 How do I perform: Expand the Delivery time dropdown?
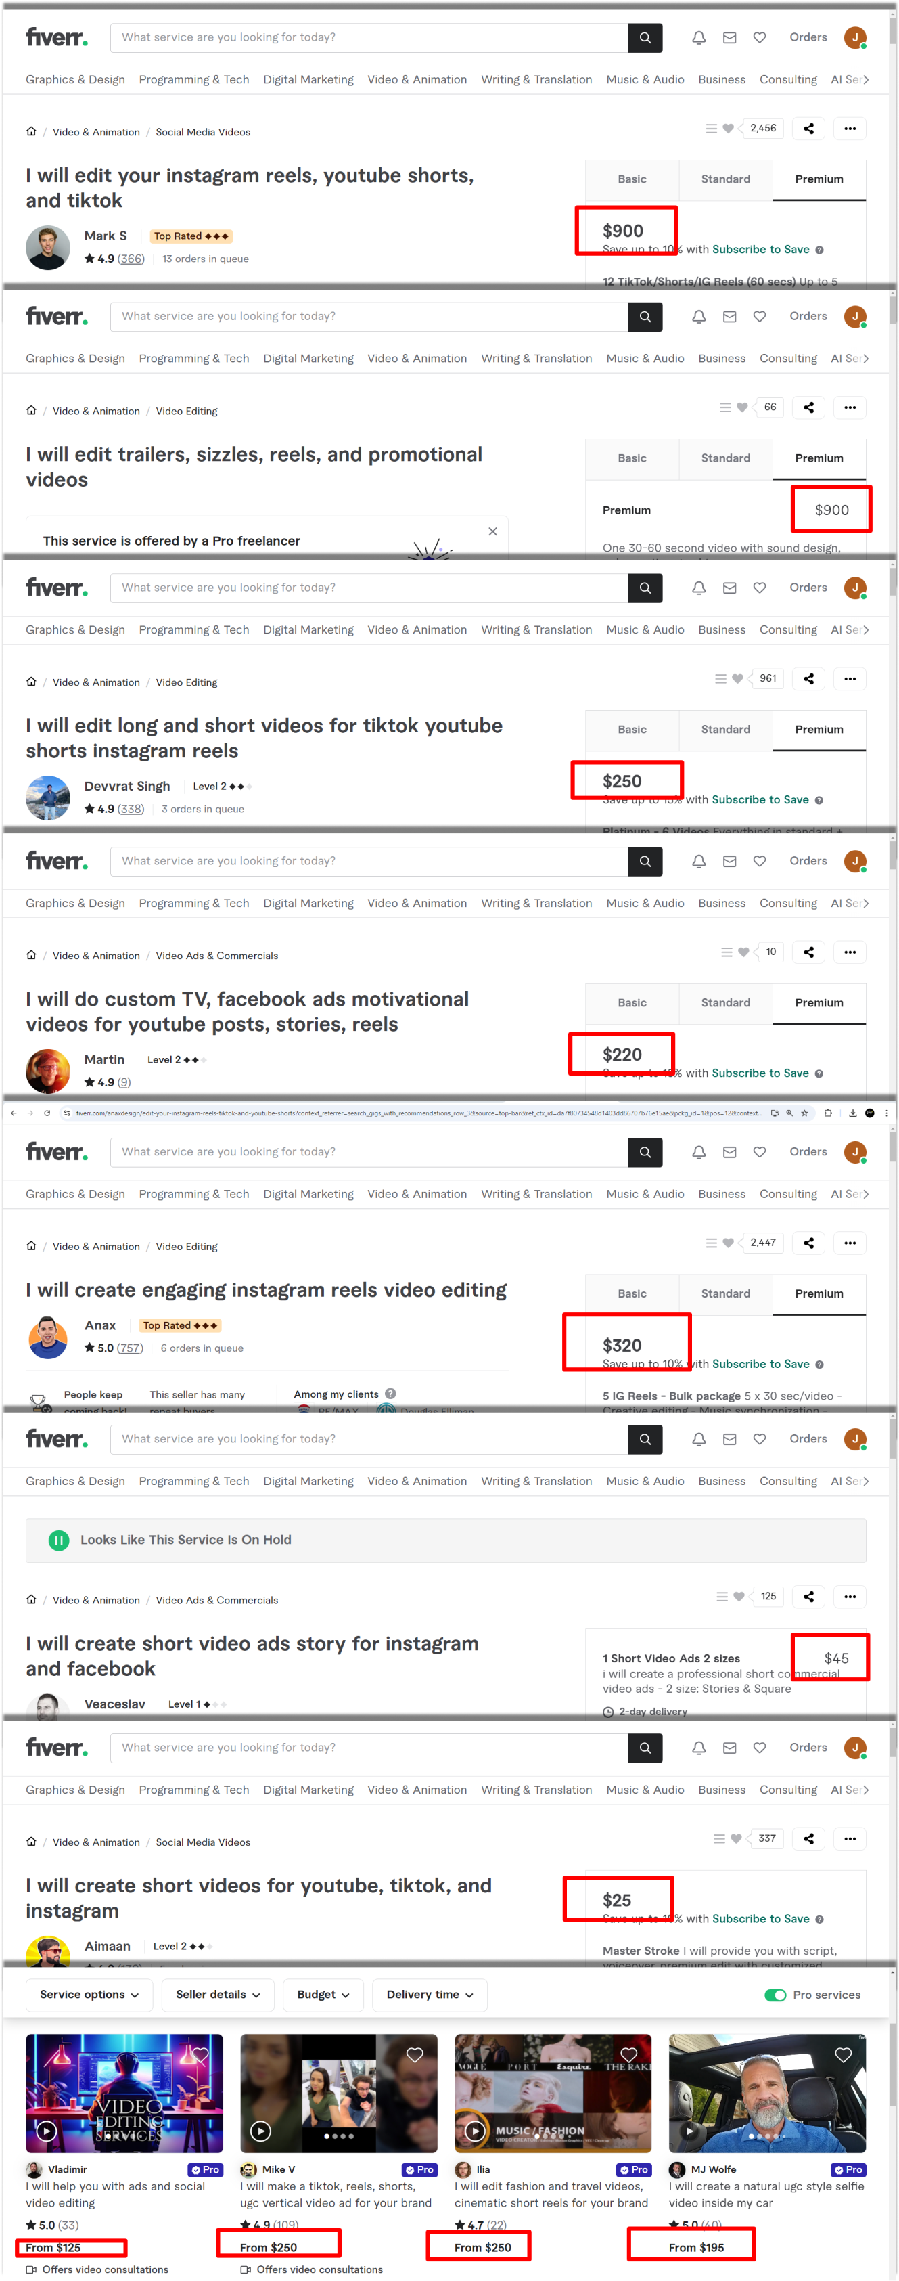click(x=430, y=1994)
